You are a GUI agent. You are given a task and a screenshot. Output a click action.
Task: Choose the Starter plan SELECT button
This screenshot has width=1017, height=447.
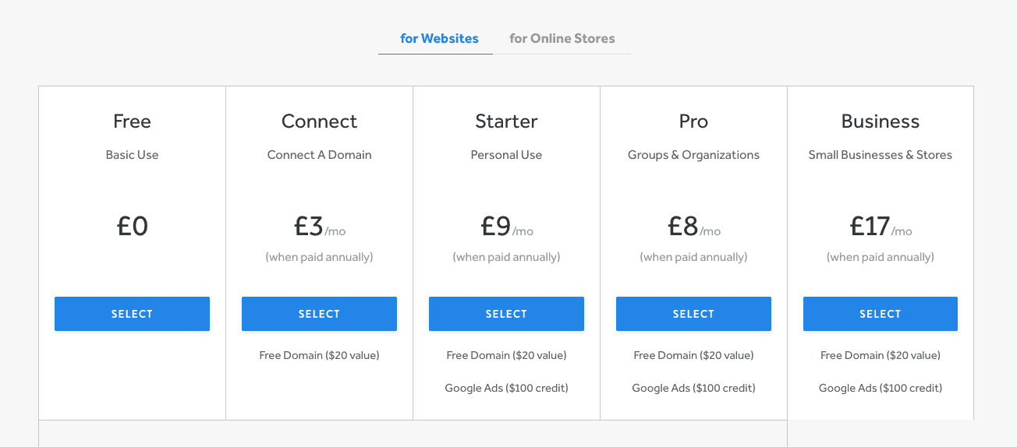(506, 314)
